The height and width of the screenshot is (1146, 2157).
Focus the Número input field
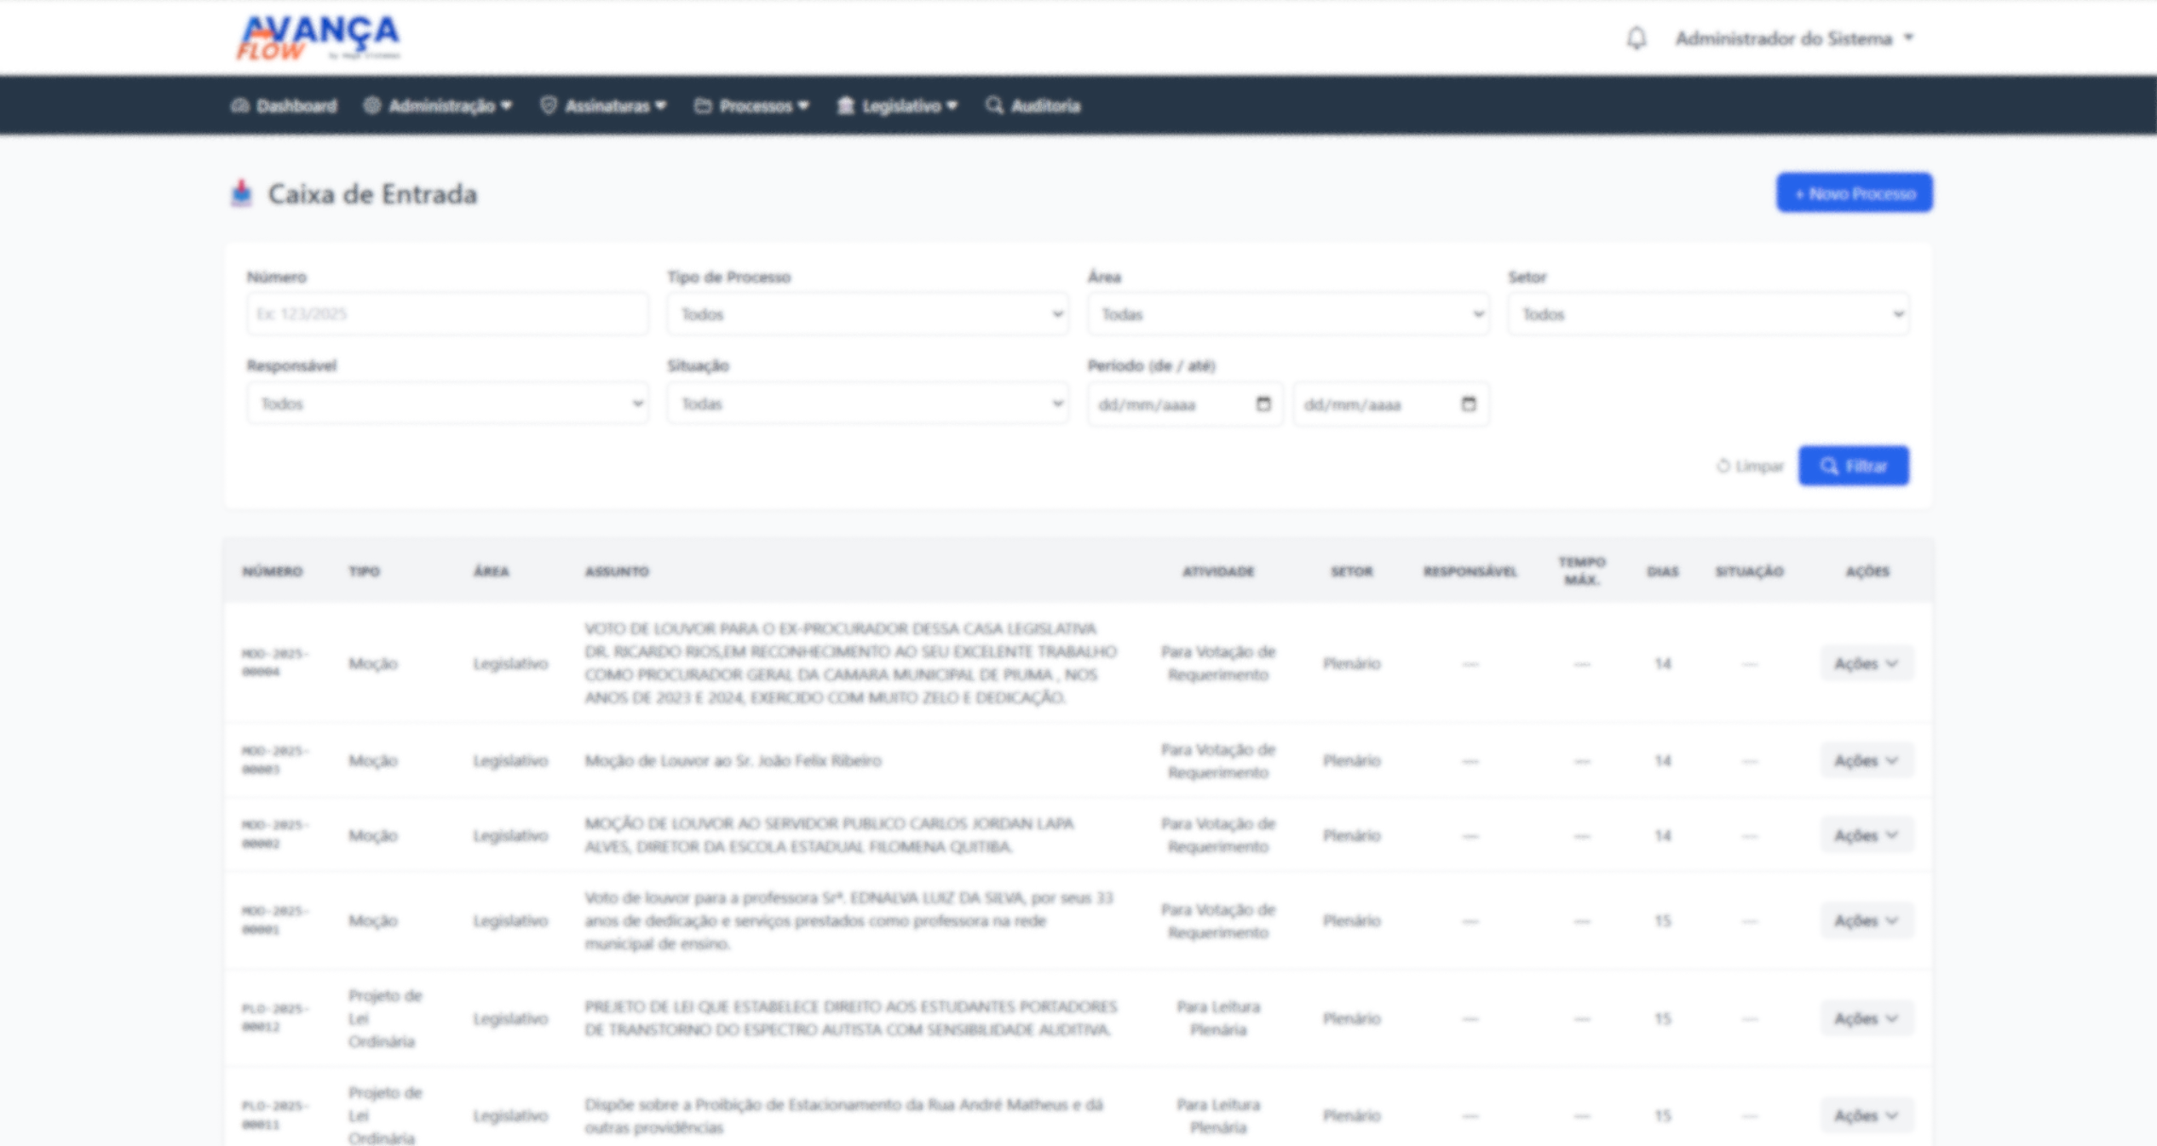pos(447,314)
